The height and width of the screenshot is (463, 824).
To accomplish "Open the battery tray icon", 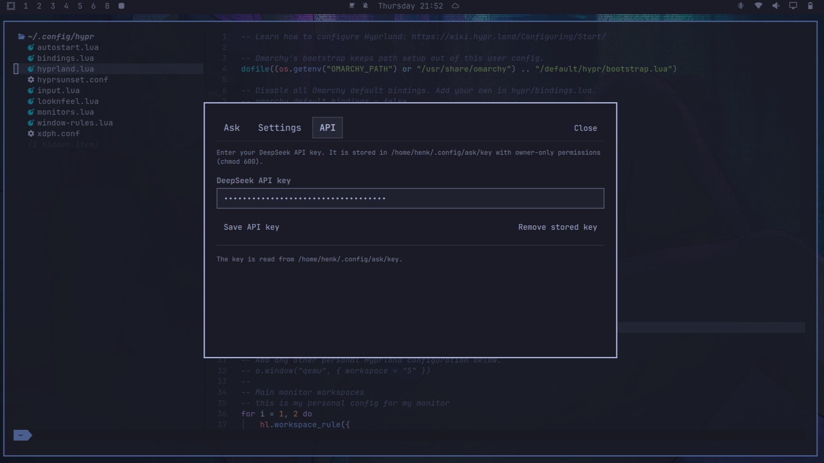I will [x=810, y=6].
